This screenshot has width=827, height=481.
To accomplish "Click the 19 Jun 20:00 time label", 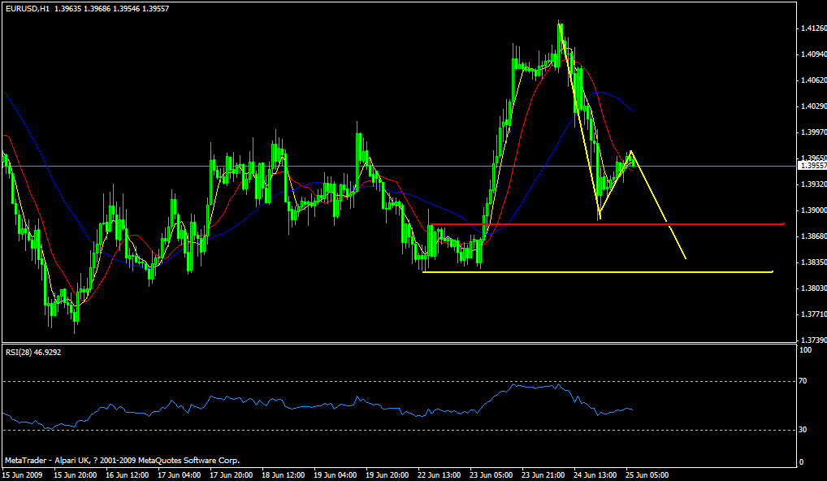I will coord(388,475).
